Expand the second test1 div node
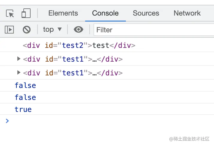The width and height of the screenshot is (214, 146). click(x=19, y=72)
